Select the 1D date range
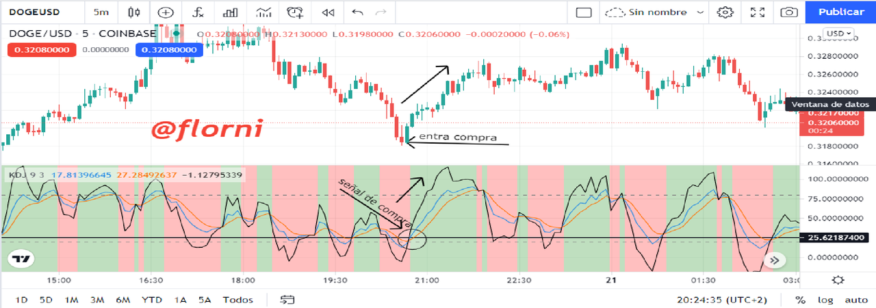Image resolution: width=876 pixels, height=308 pixels. (x=21, y=300)
